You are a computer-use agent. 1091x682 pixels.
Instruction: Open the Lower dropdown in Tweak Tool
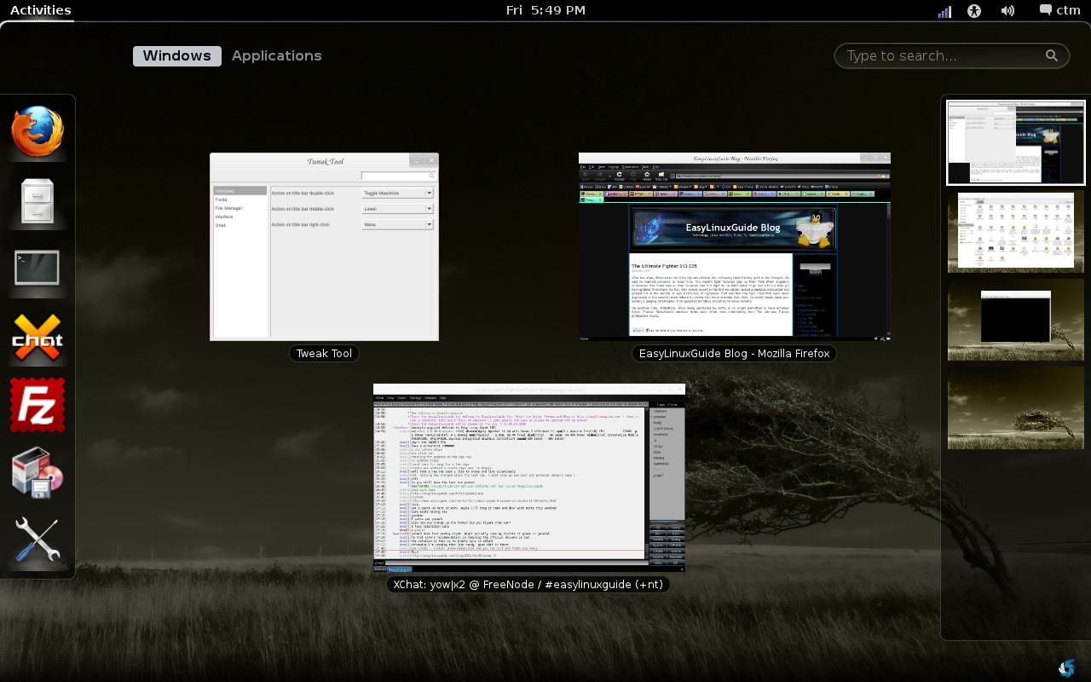[x=398, y=209]
